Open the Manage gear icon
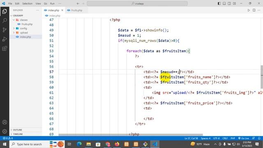 pyautogui.click(x=5, y=131)
